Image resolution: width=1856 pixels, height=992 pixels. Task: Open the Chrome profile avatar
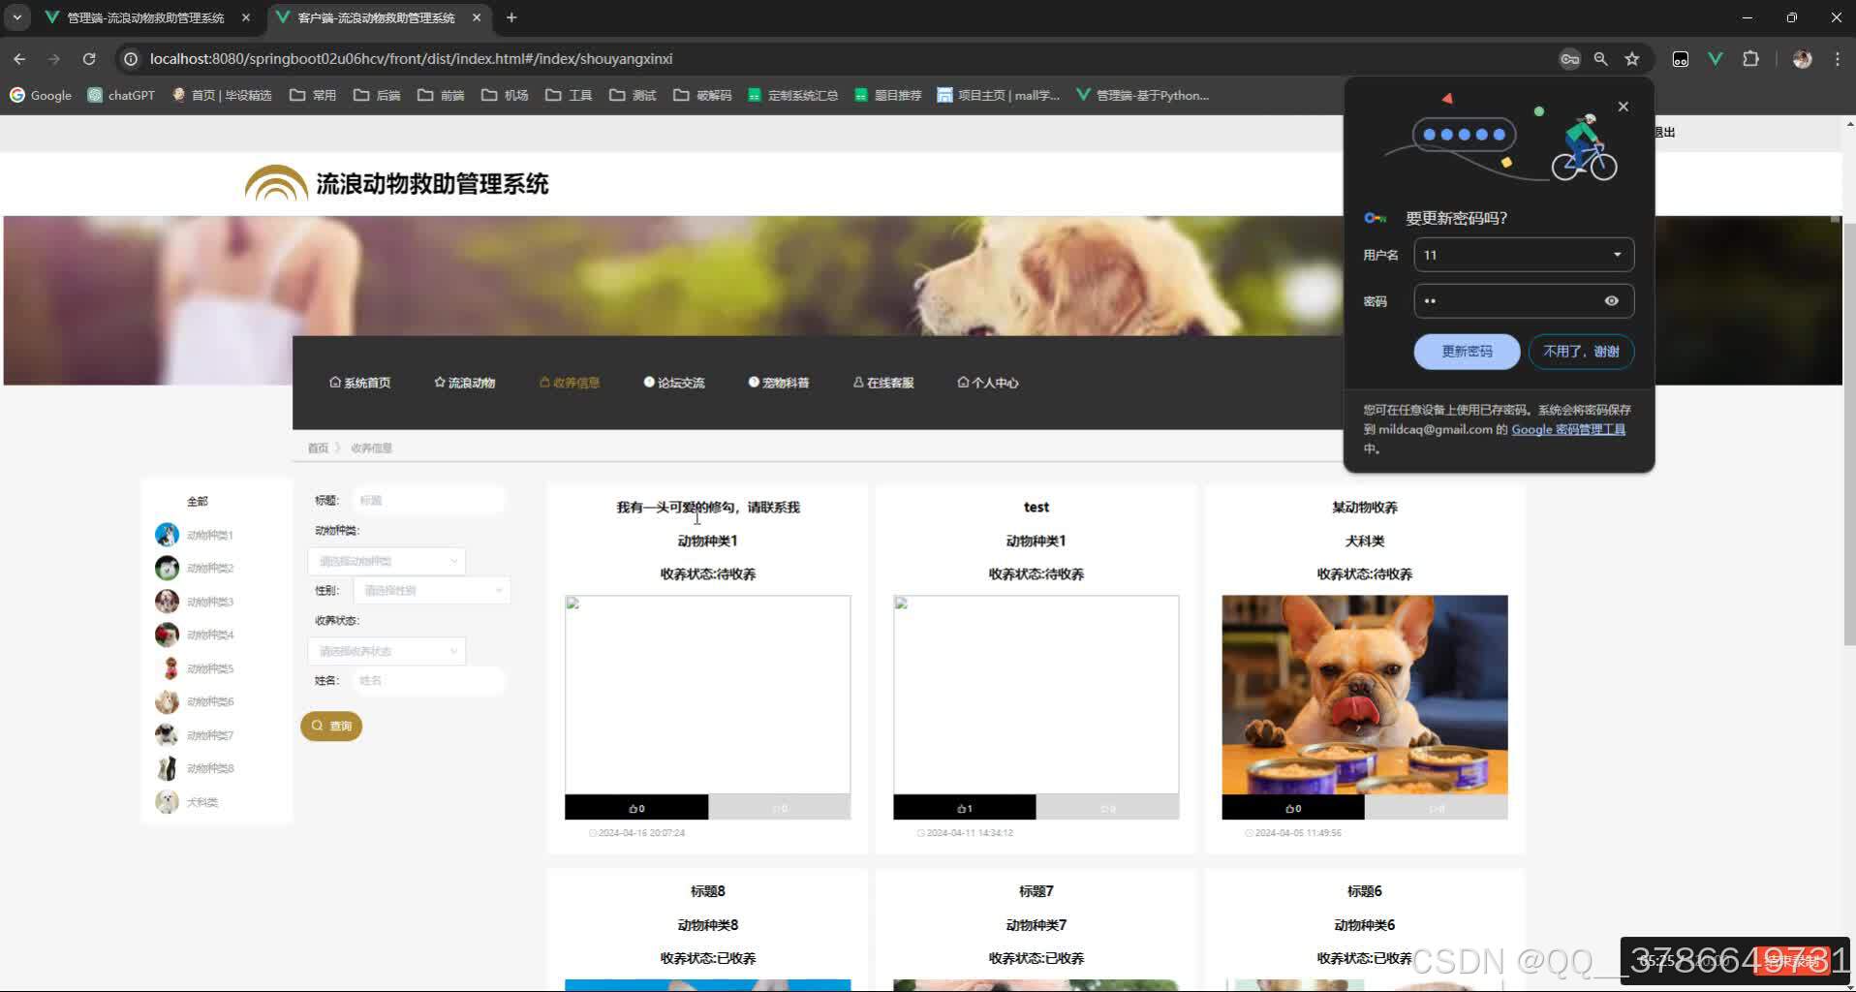(1803, 59)
